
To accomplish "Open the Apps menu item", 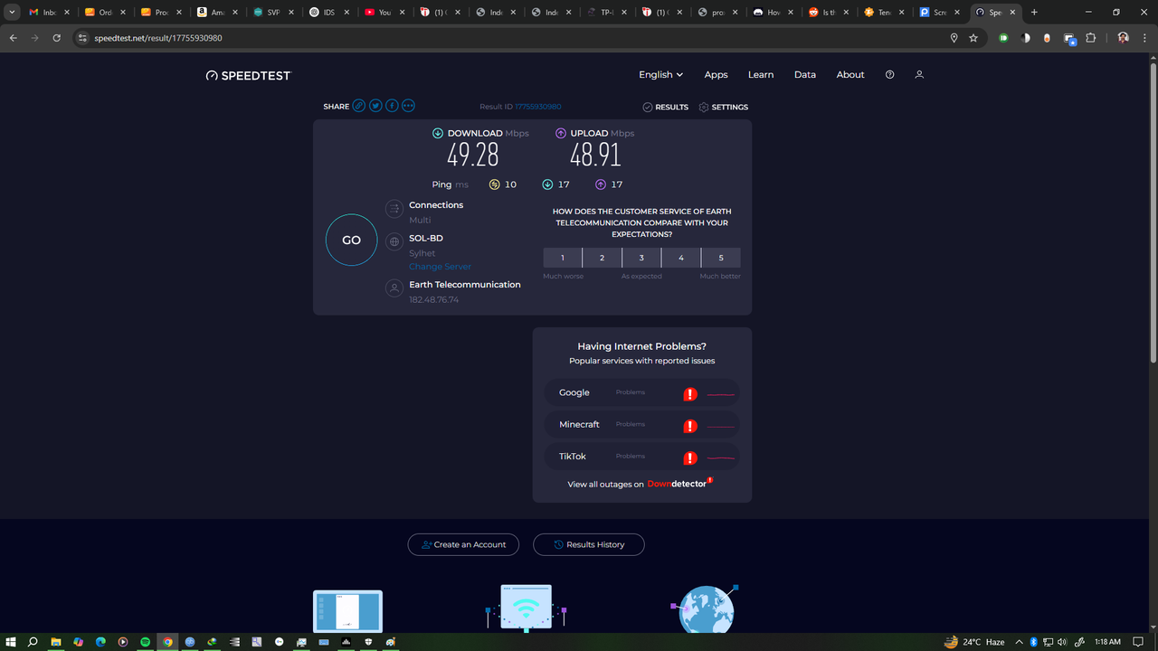I will pos(716,75).
